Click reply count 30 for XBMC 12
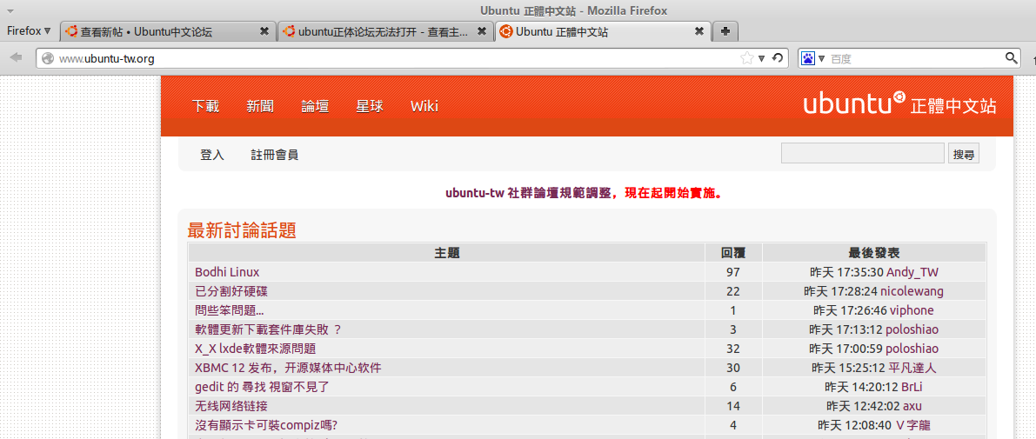Image resolution: width=1036 pixels, height=439 pixels. pyautogui.click(x=733, y=368)
